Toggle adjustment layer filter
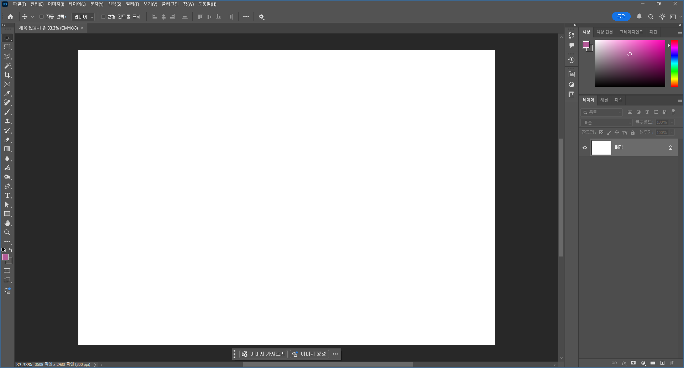 pos(638,112)
